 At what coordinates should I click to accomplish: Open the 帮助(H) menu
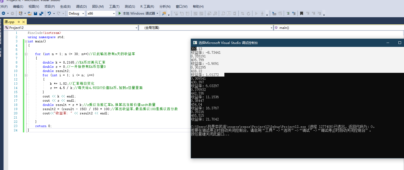click(198, 6)
